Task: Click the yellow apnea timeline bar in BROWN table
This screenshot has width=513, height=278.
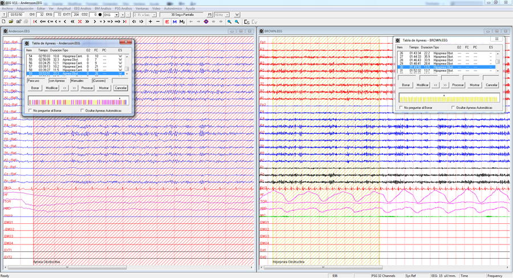Action: tap(449, 97)
